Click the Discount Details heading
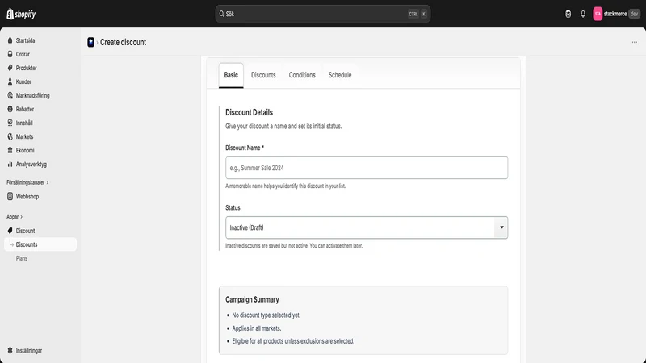This screenshot has height=363, width=646. [249, 112]
